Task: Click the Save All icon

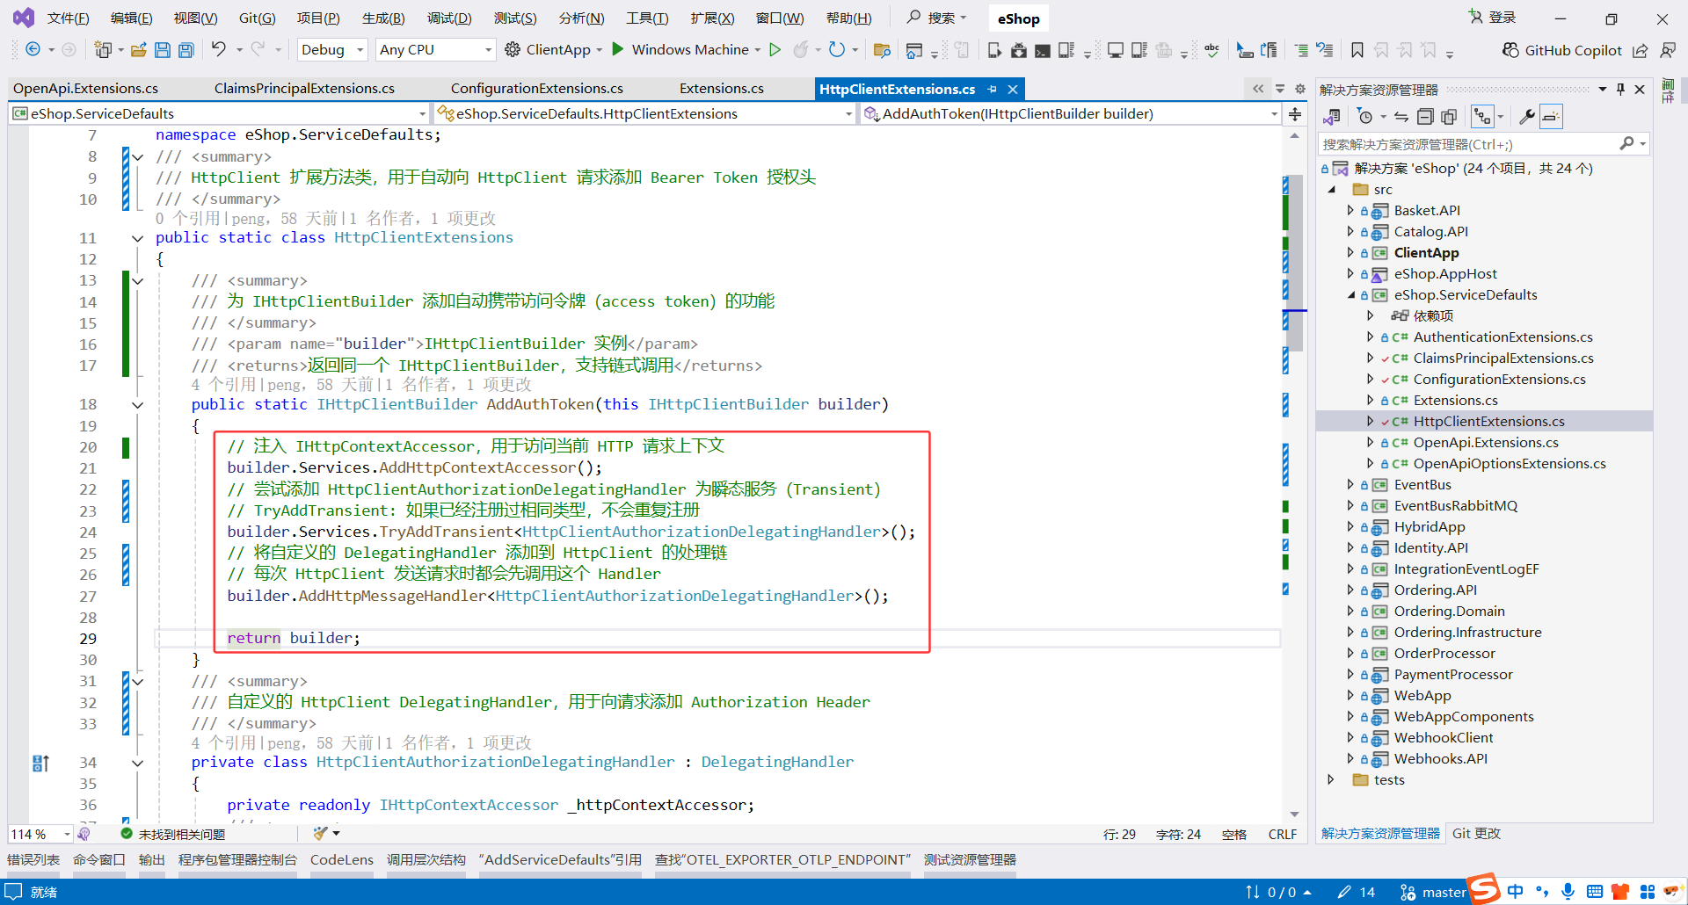Action: 186,50
